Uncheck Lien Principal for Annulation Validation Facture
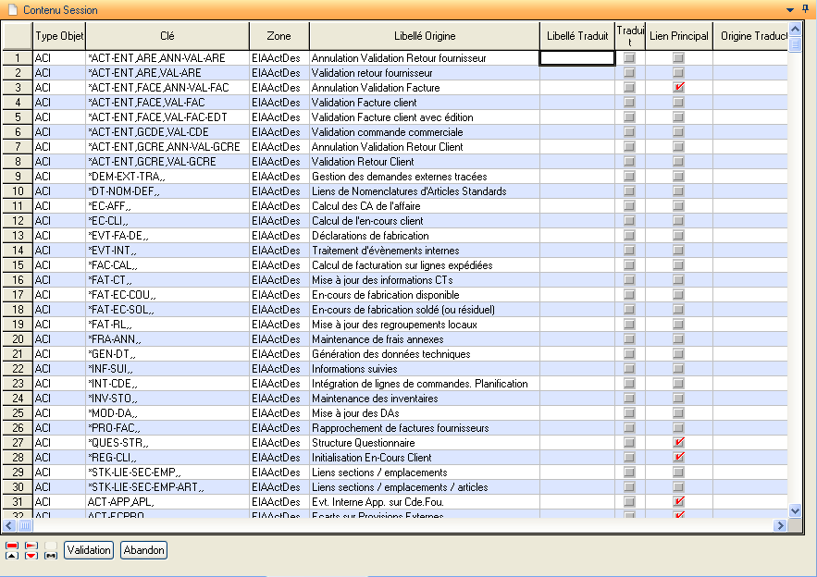Screen dimensions: 817x577 coord(678,88)
